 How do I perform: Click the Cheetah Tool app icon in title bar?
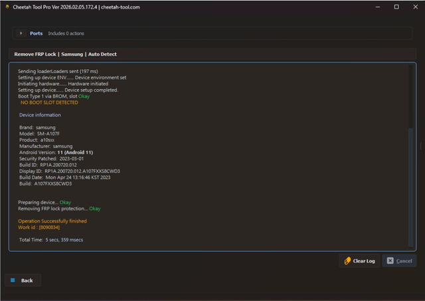7,7
